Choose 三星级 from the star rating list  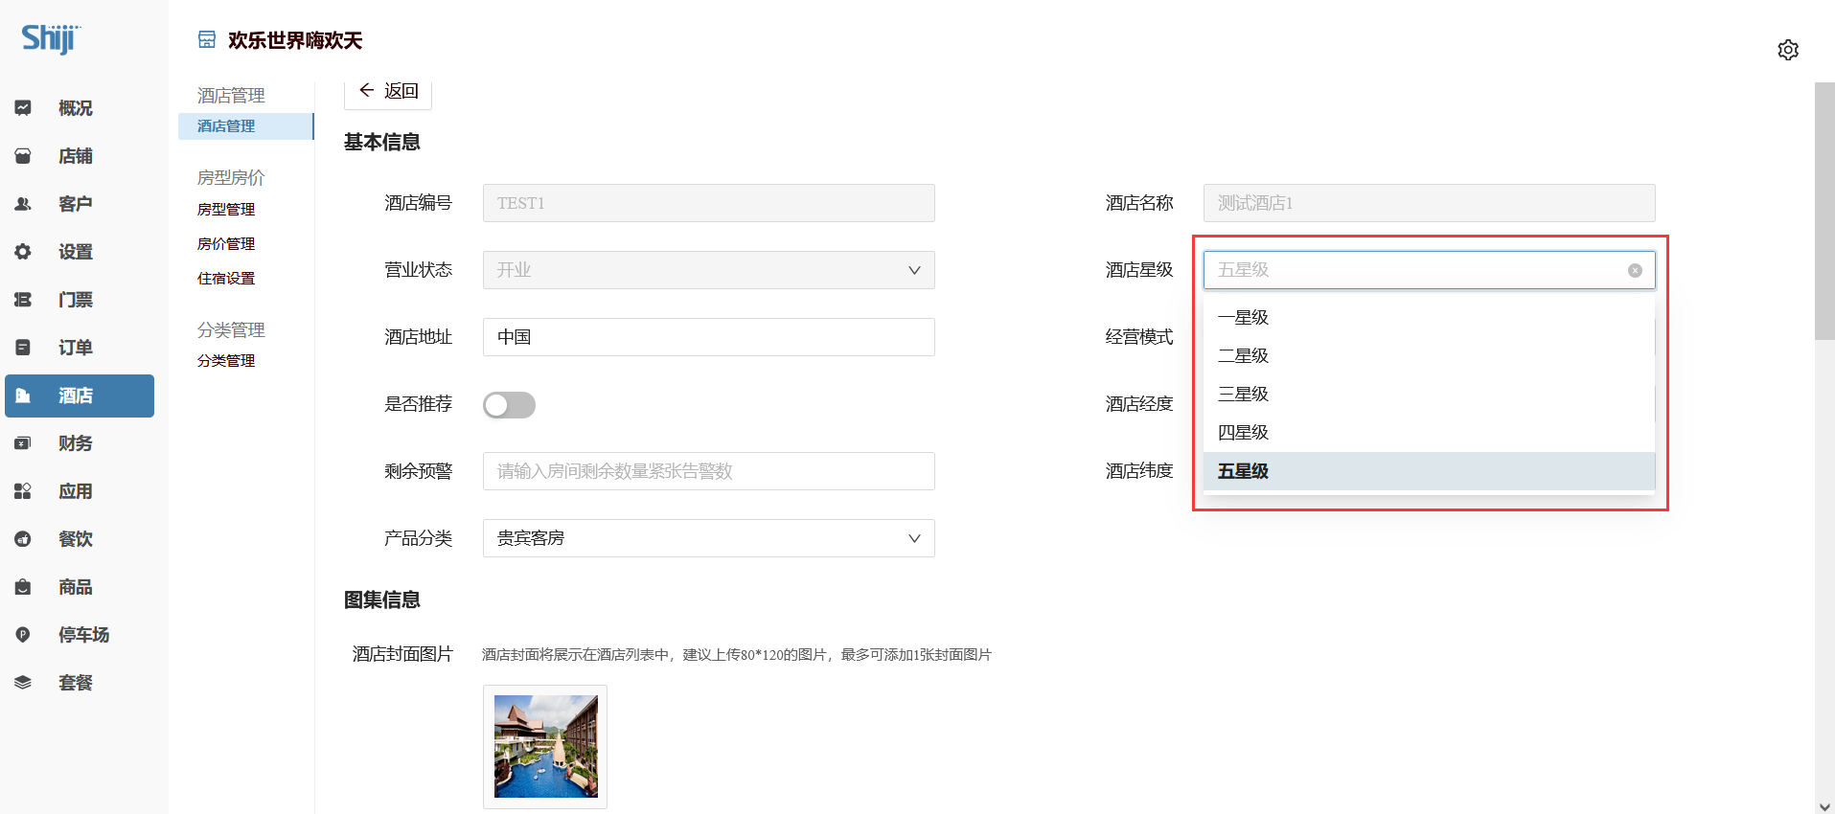[1243, 395]
